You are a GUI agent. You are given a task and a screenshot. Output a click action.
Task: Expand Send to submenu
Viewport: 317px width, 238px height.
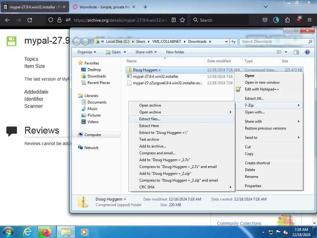(x=269, y=137)
